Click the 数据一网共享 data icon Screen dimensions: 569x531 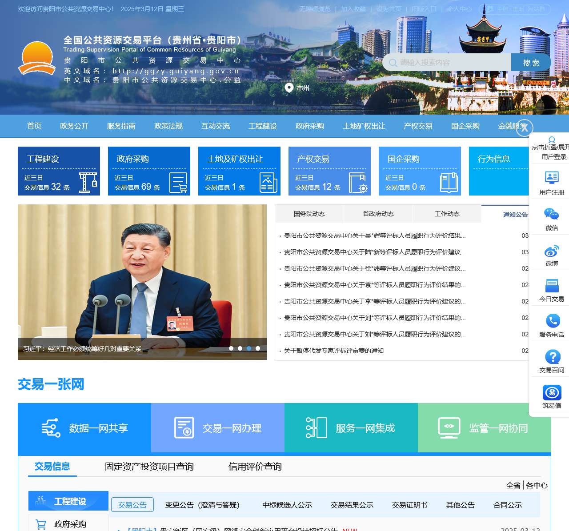pos(51,428)
